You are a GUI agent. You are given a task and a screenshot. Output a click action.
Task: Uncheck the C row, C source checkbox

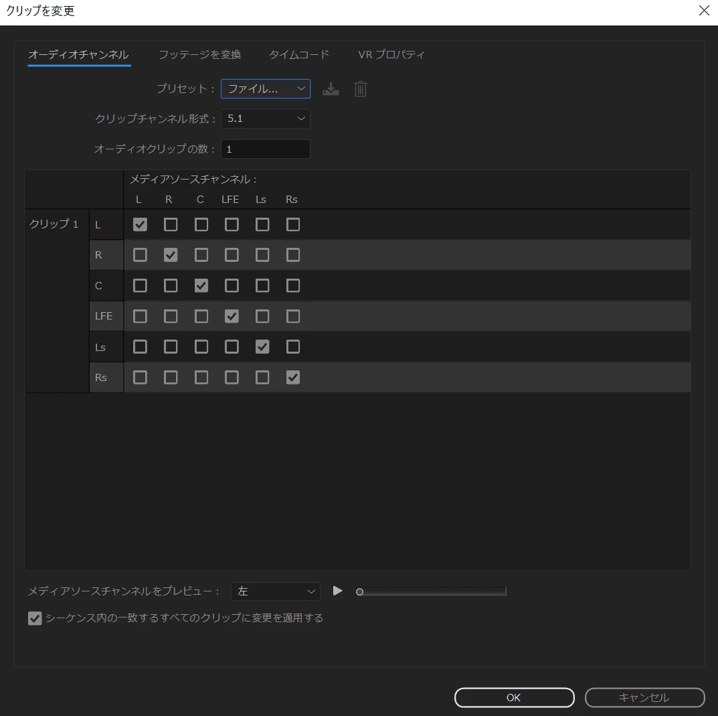coord(201,285)
